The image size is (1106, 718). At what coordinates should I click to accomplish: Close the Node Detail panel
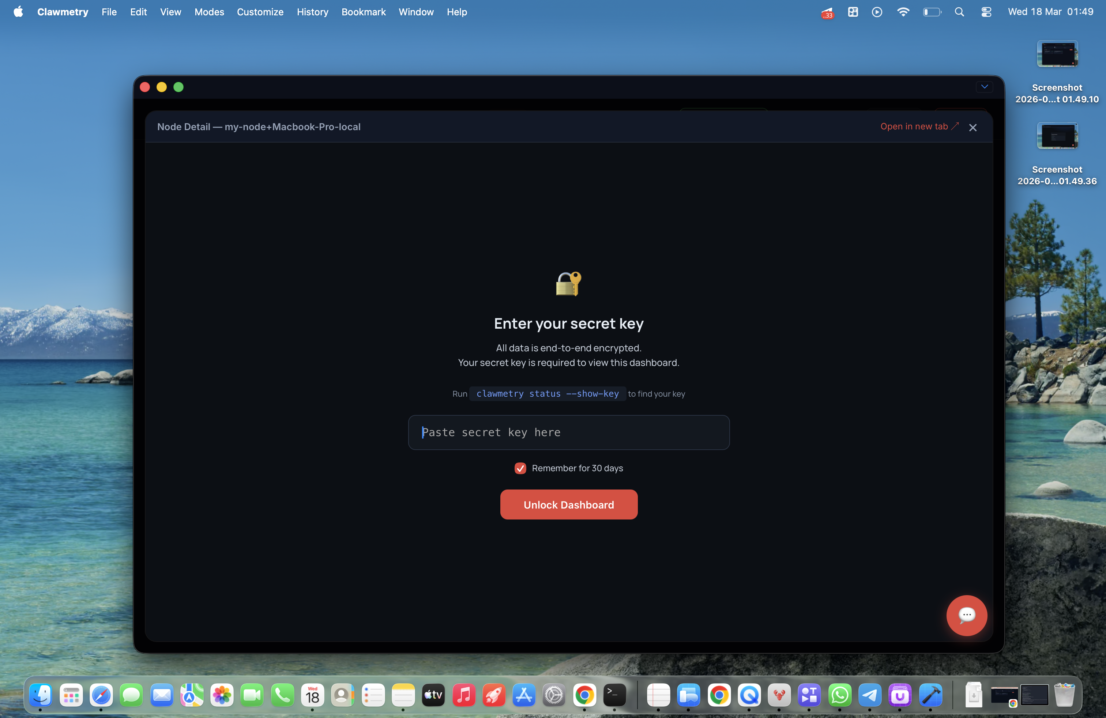click(x=973, y=127)
